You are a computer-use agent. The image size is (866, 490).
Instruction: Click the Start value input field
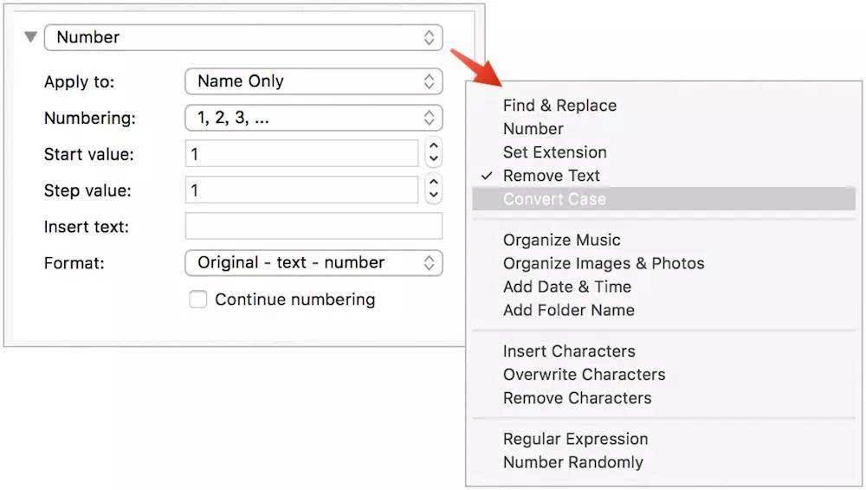tap(301, 153)
